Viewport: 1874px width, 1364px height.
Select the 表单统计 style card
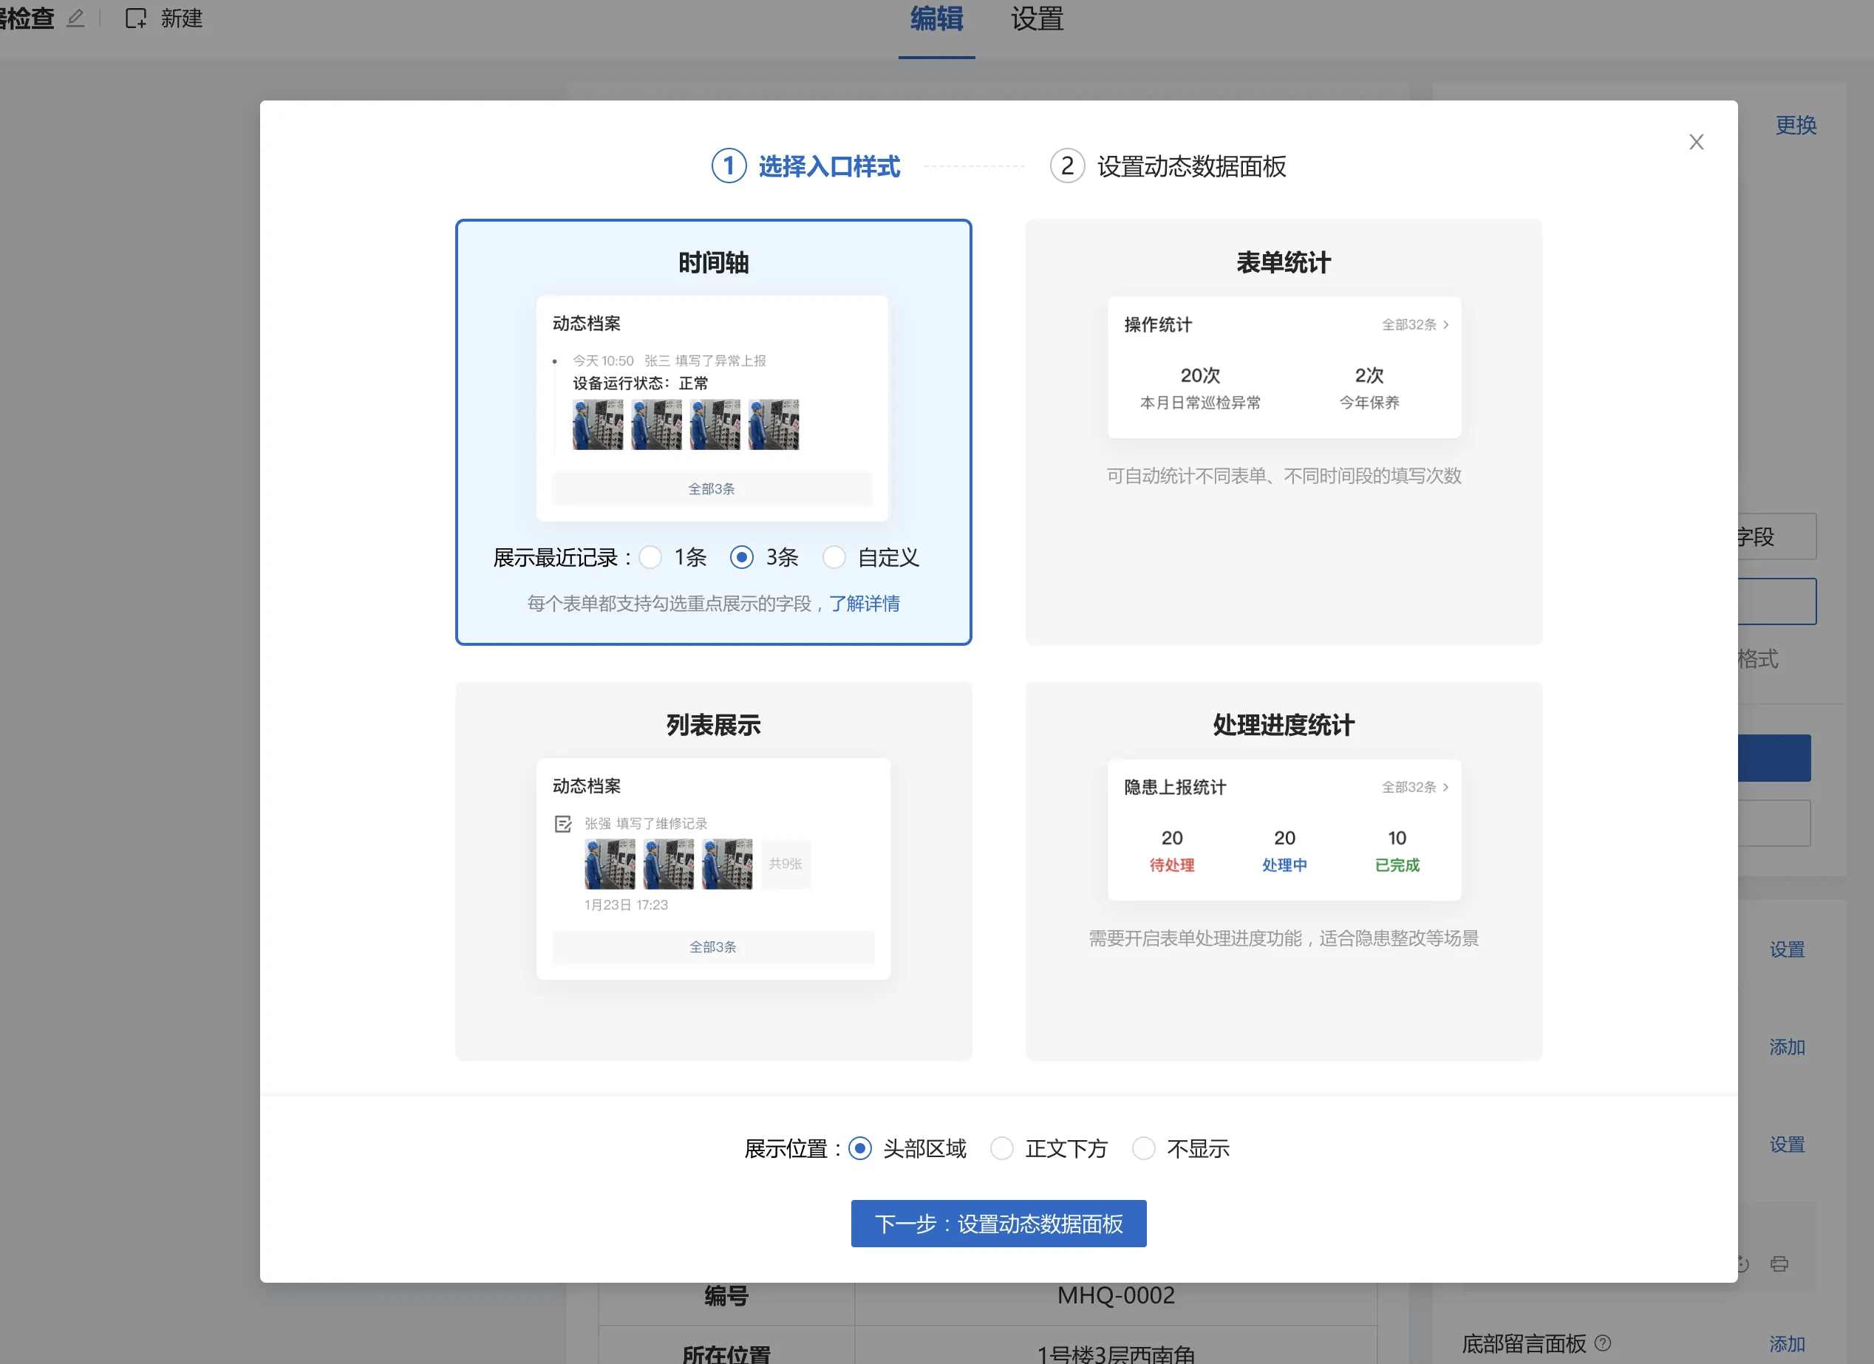point(1284,432)
